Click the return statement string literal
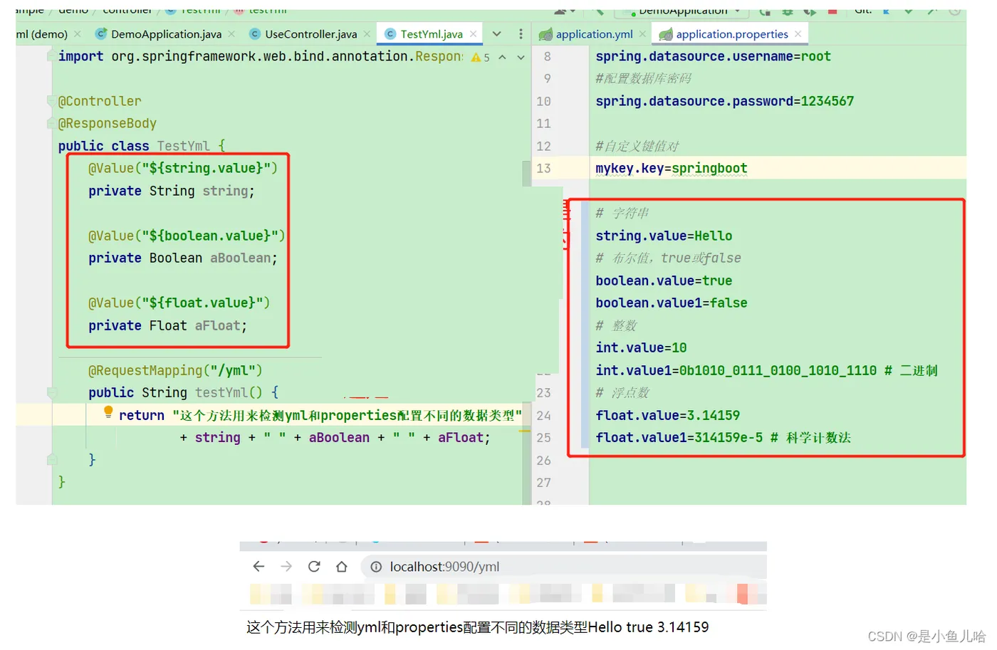Image resolution: width=997 pixels, height=650 pixels. (x=348, y=415)
